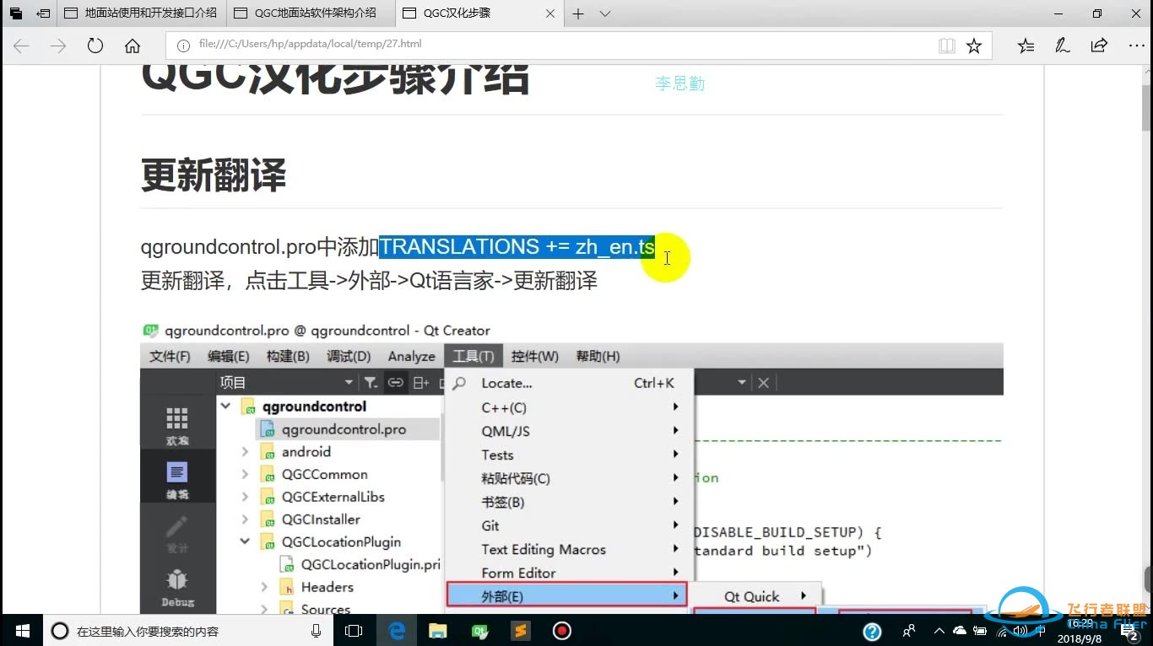
Task: Click the Share page icon
Action: 1099,46
